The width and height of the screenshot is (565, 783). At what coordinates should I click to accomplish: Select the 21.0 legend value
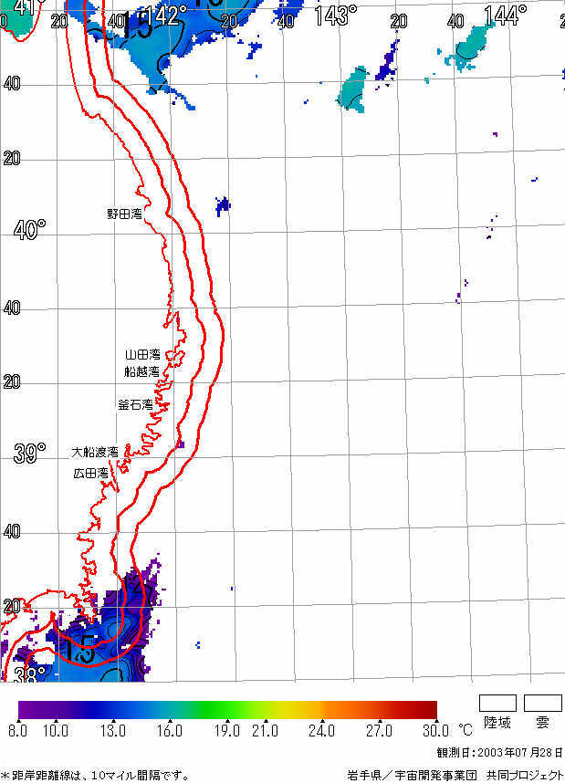click(265, 731)
